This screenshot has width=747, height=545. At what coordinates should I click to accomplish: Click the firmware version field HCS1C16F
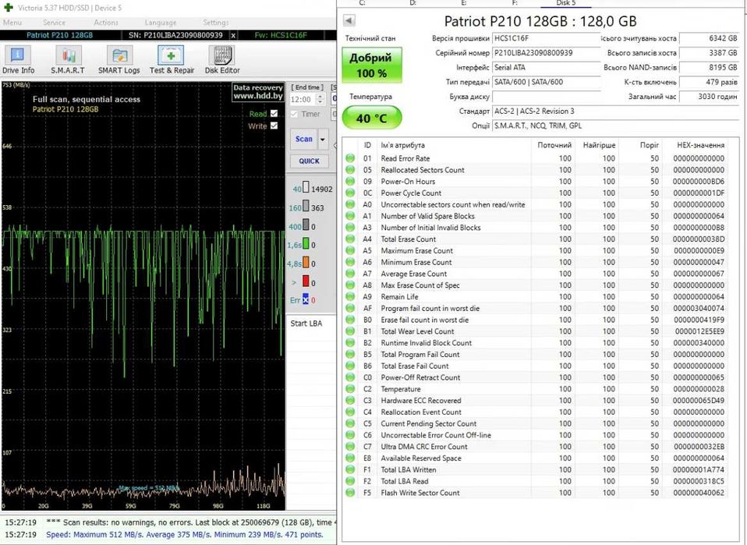click(546, 38)
